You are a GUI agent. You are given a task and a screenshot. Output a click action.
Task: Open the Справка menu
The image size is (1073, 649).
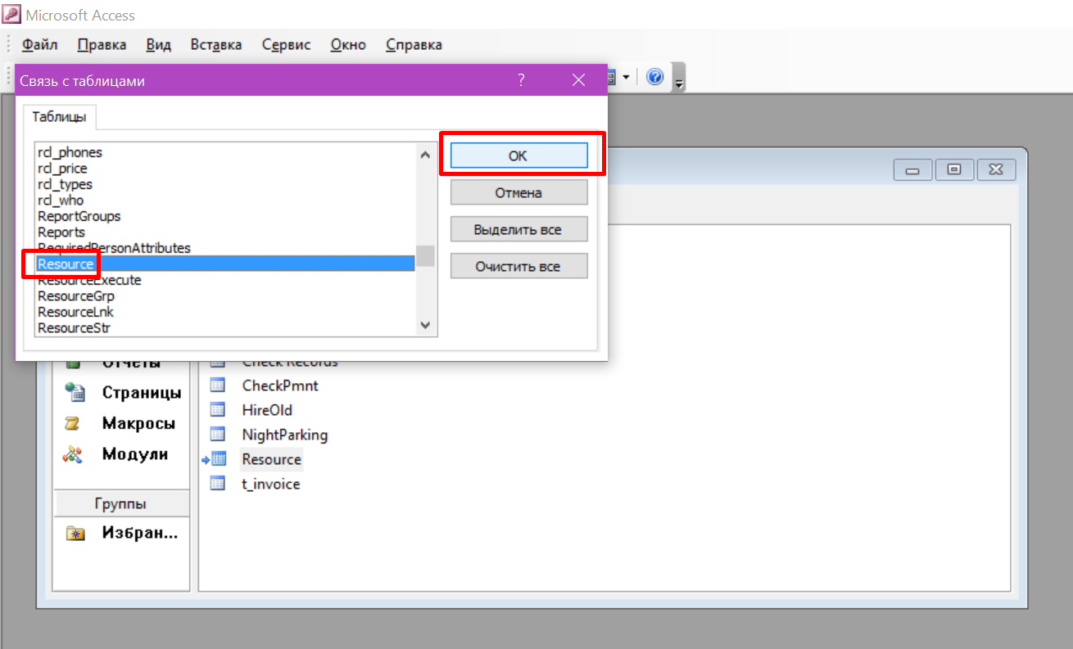(414, 45)
